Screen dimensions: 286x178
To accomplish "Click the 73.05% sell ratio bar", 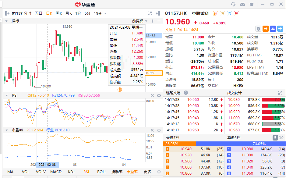I will pyautogui.click(x=241, y=144).
